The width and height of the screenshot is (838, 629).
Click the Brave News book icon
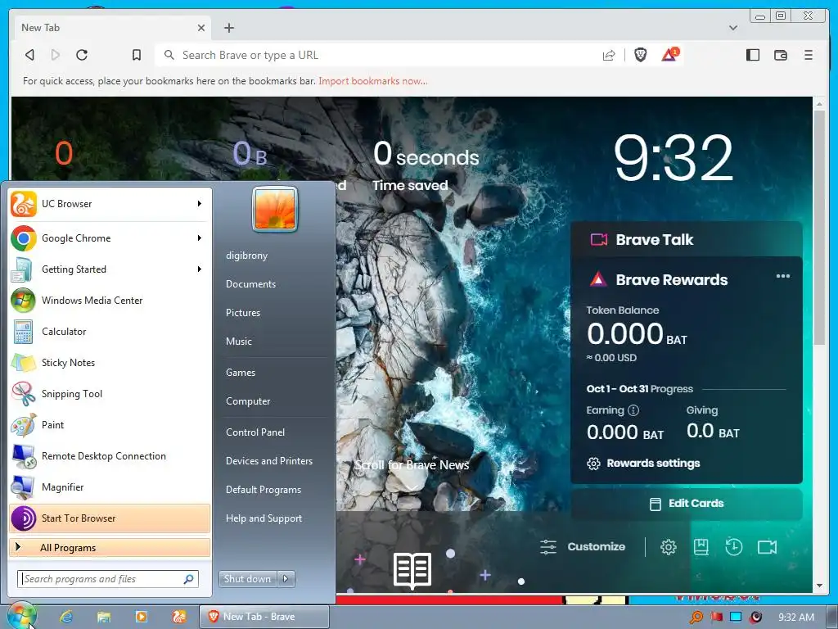point(412,570)
